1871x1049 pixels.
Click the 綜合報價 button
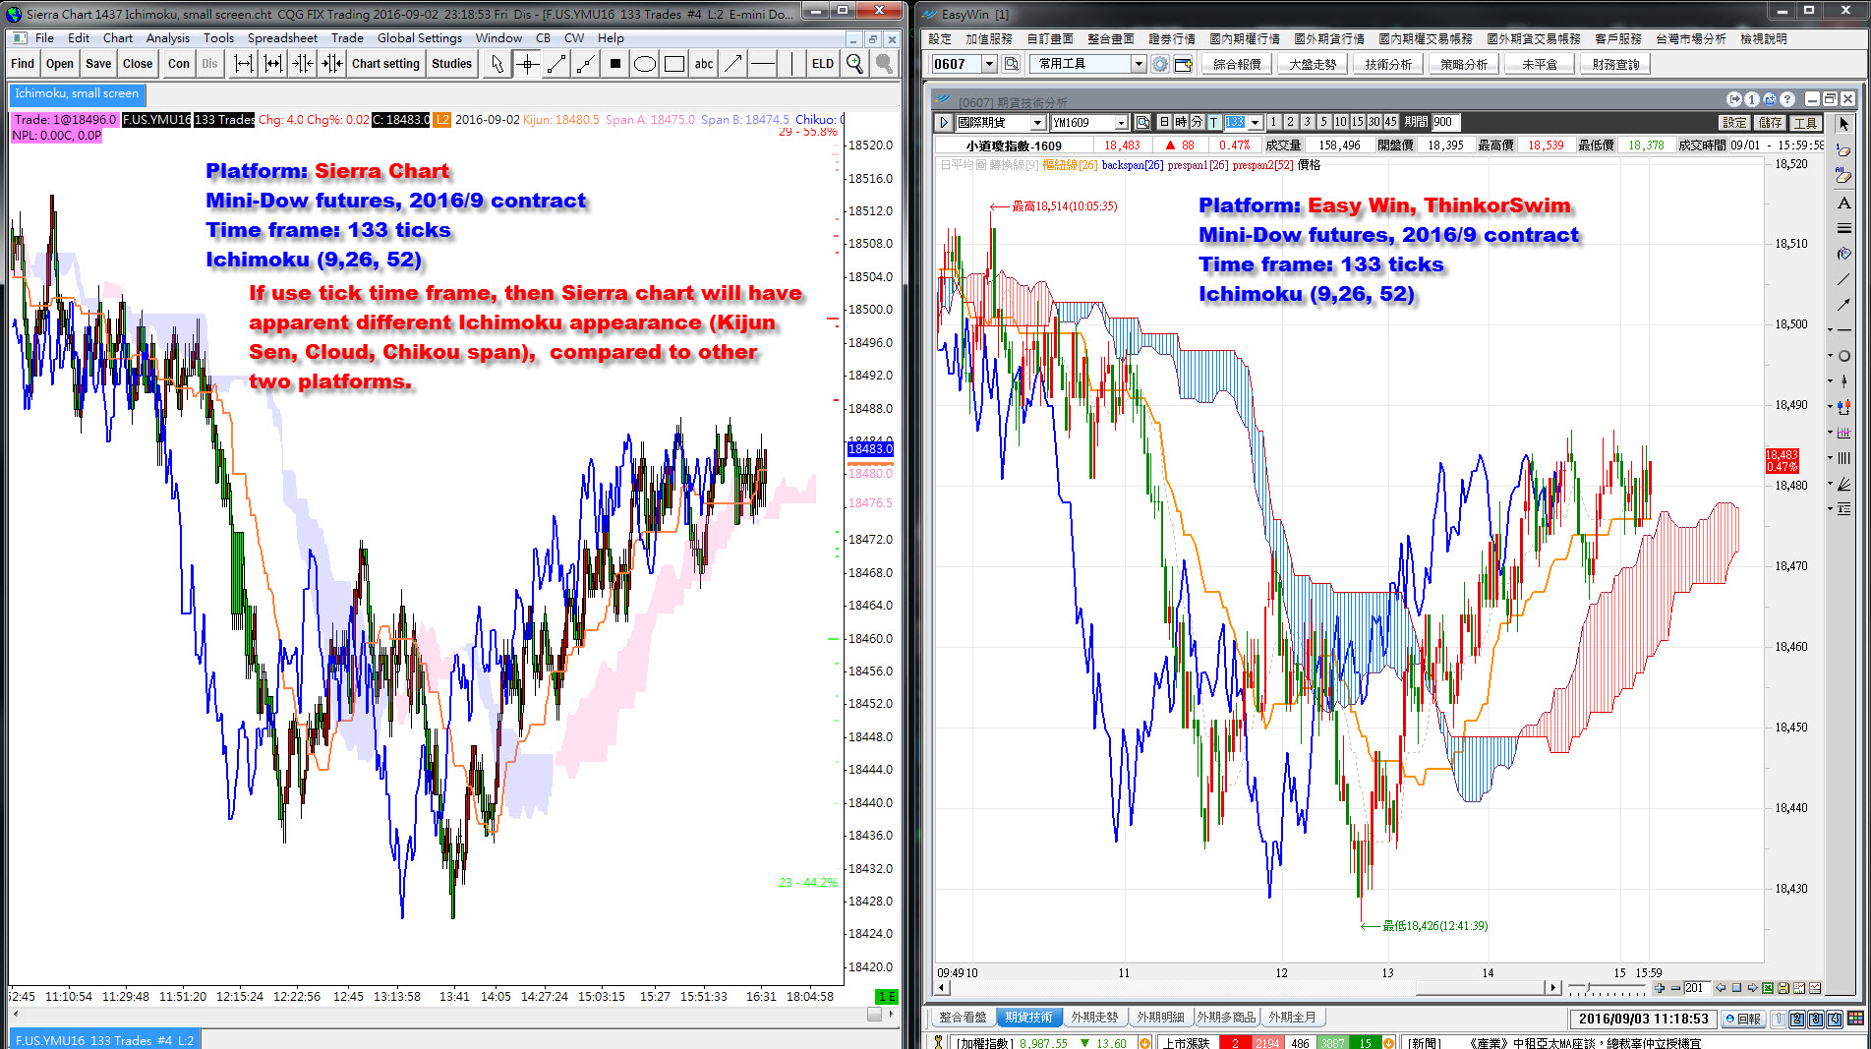[1237, 64]
